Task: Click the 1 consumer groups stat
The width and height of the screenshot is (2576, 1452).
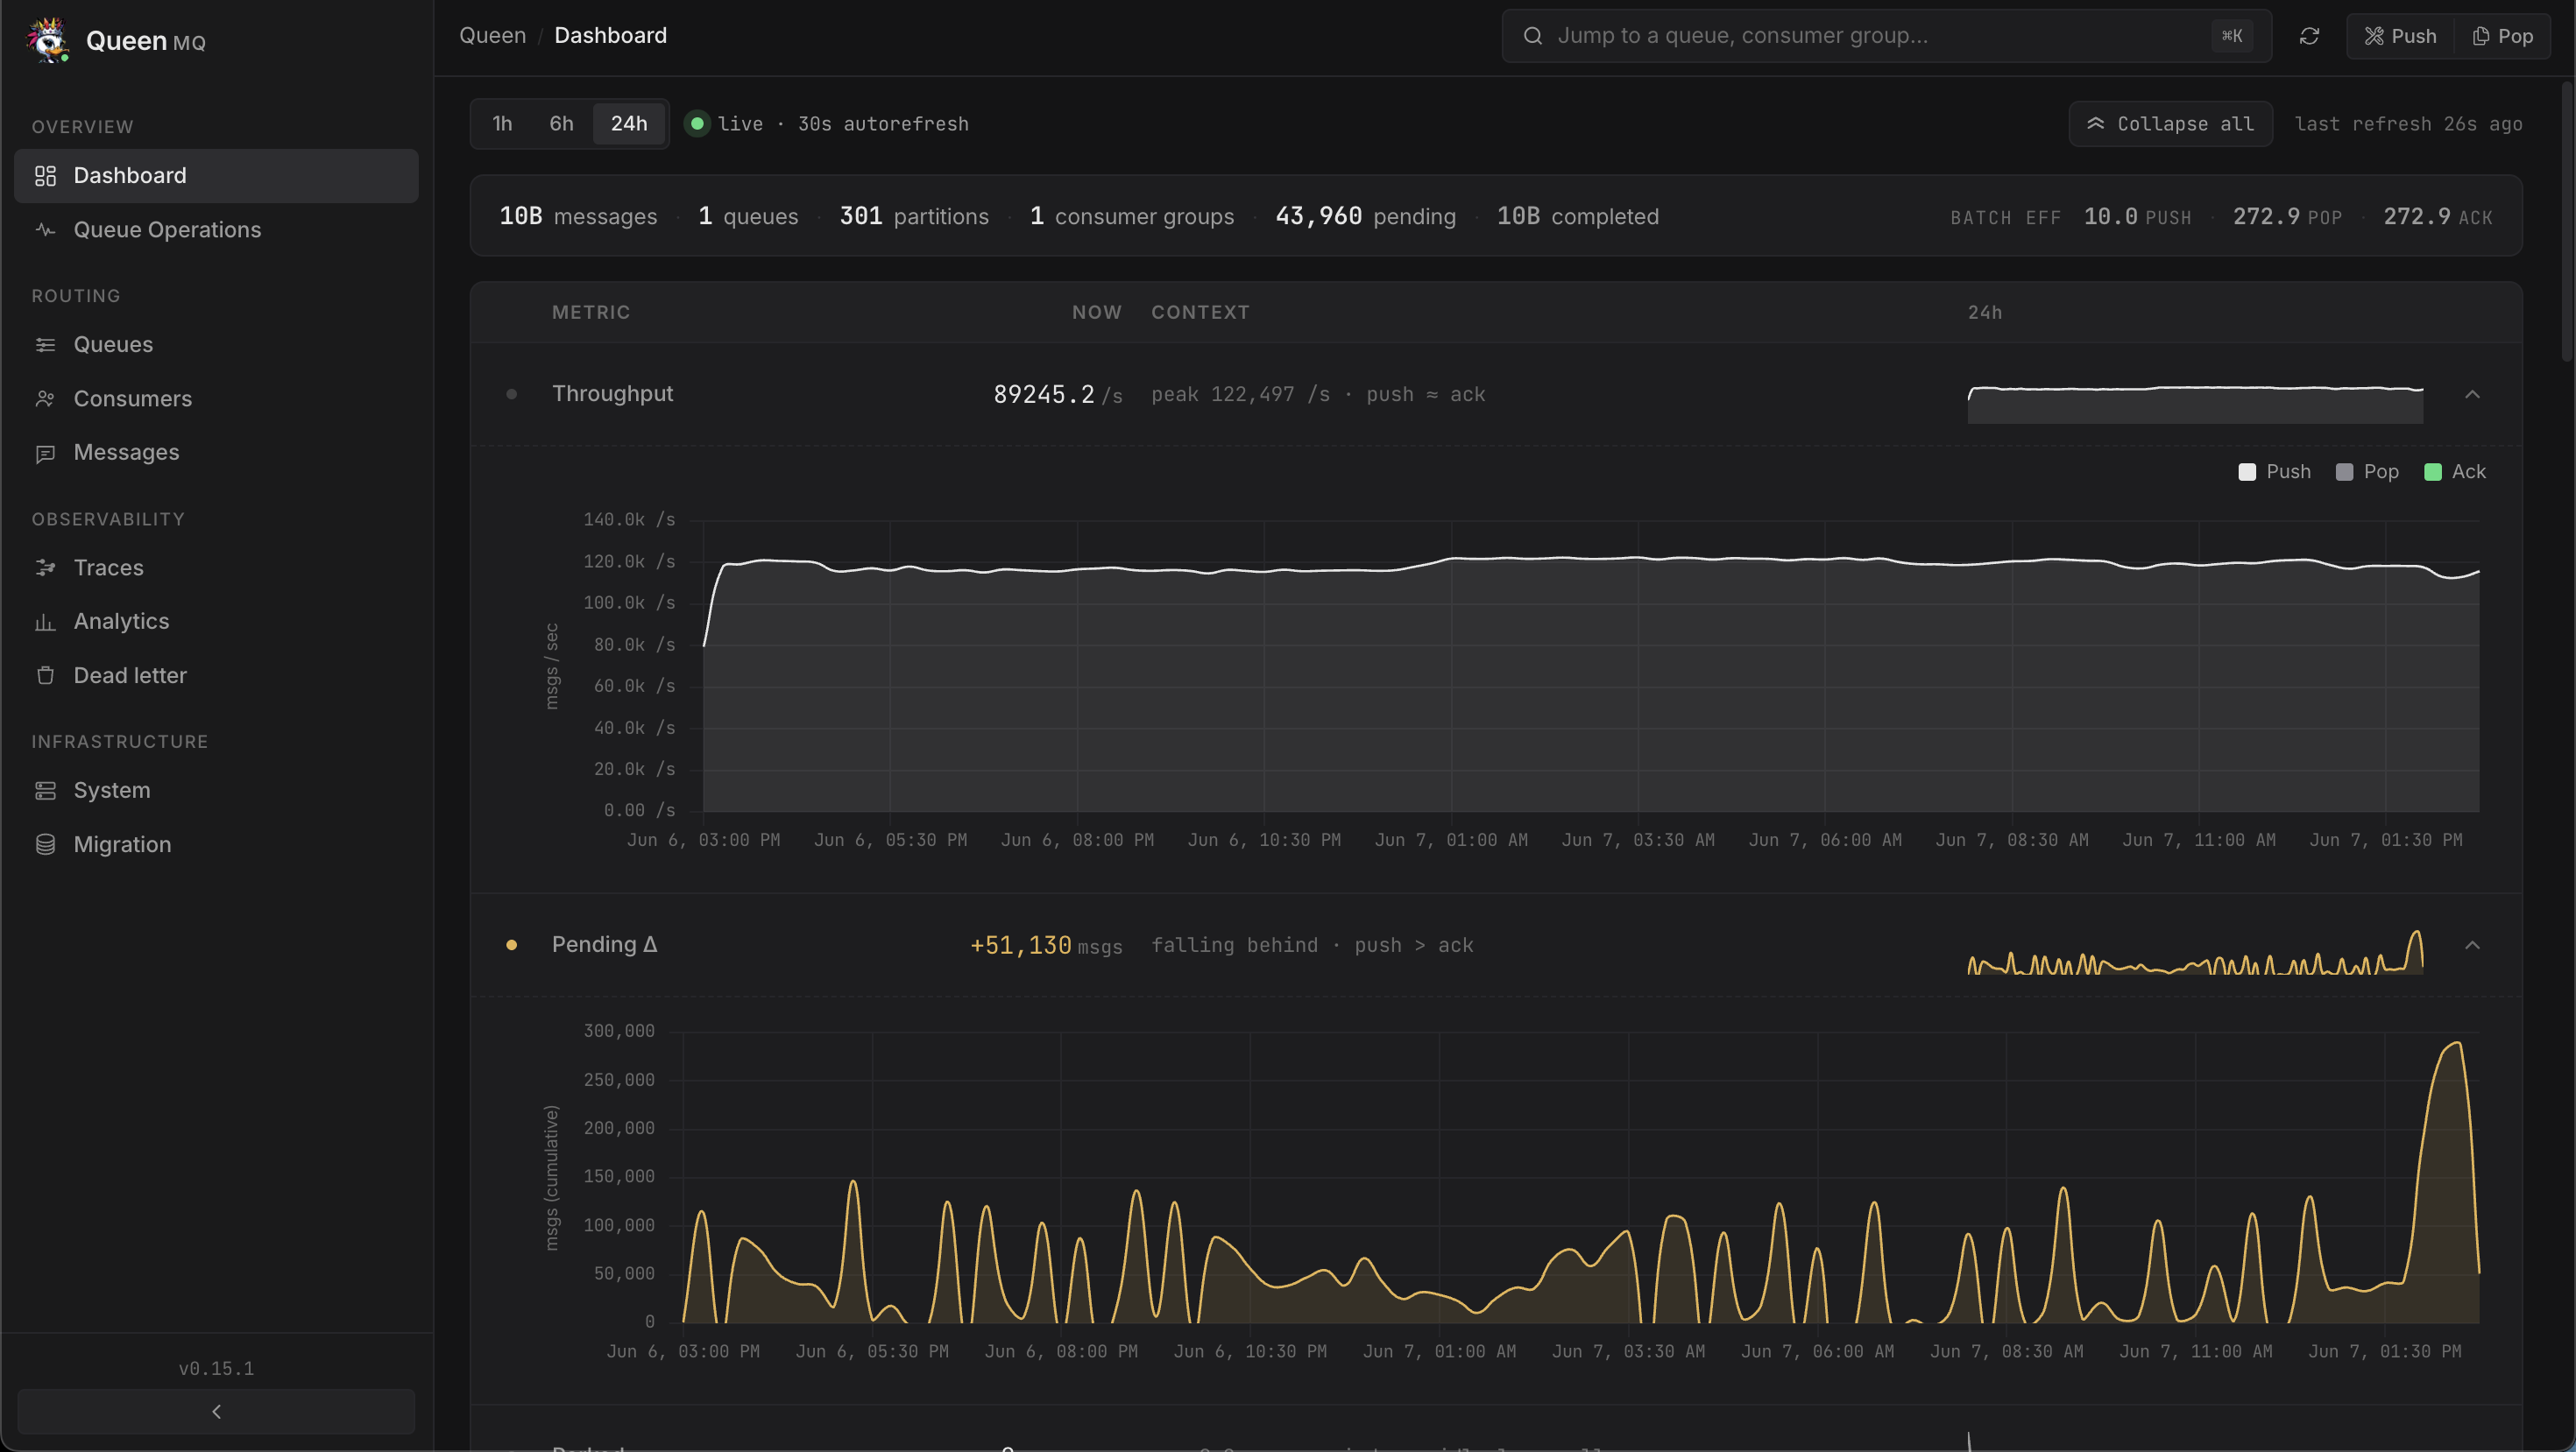Action: coord(1131,217)
